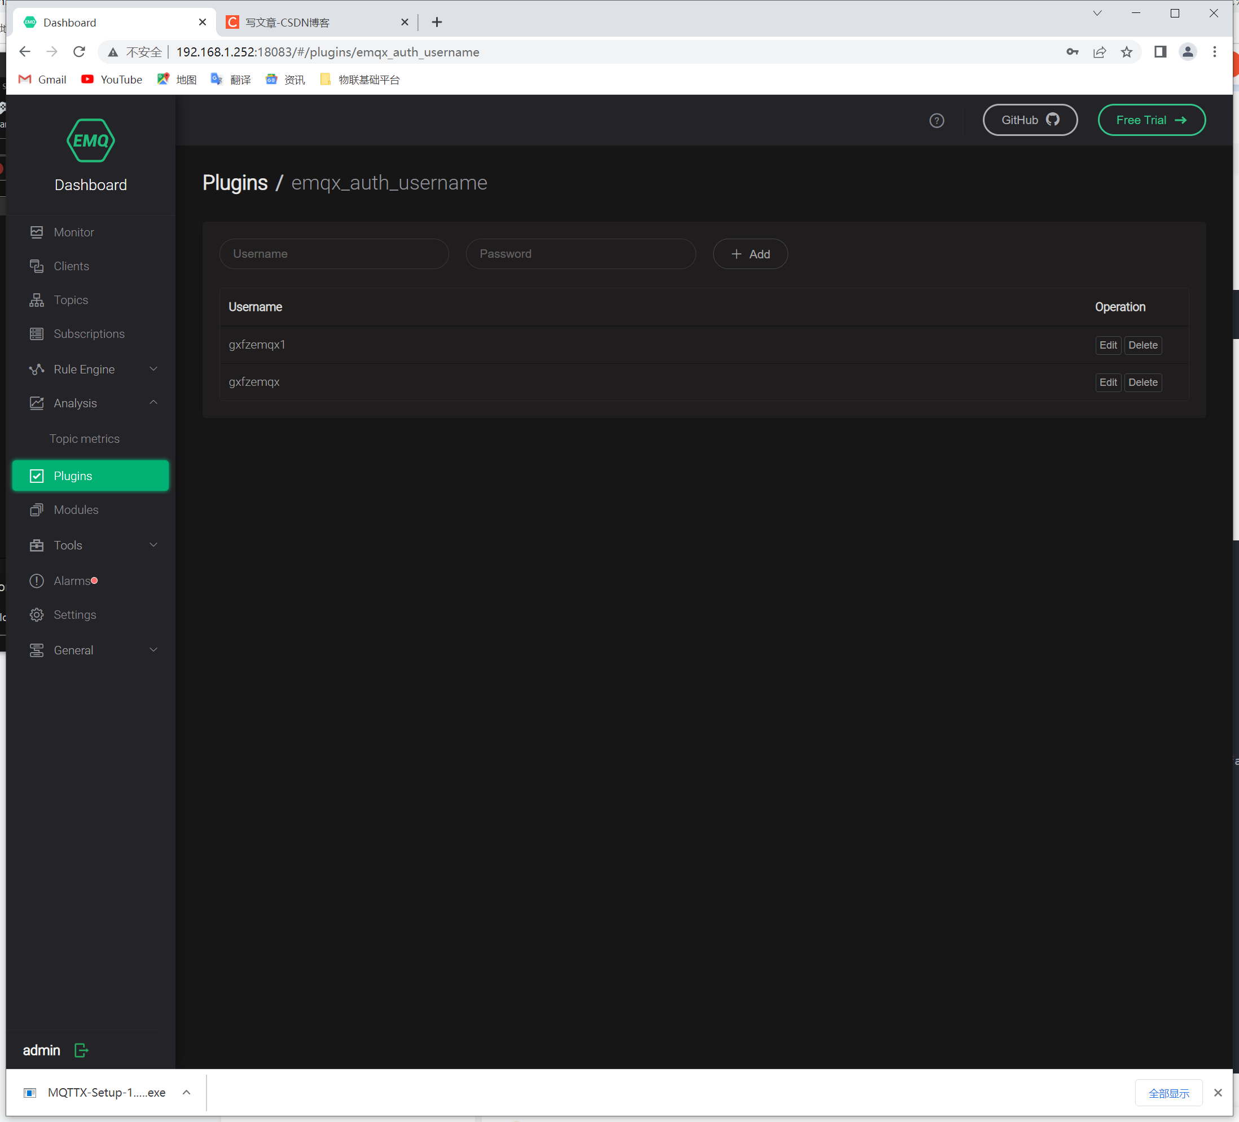
Task: Open GitHub via the GitHub icon
Action: point(1053,120)
